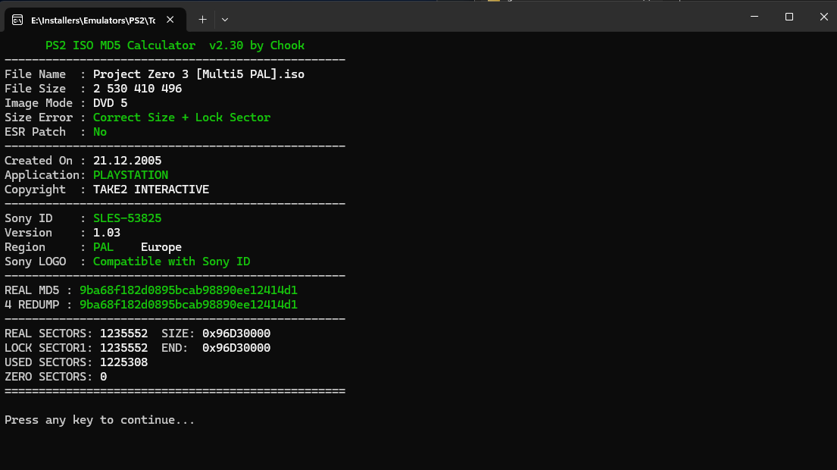The height and width of the screenshot is (470, 837).
Task: Click Sony ID 'SLES-53825'
Action: (x=127, y=218)
